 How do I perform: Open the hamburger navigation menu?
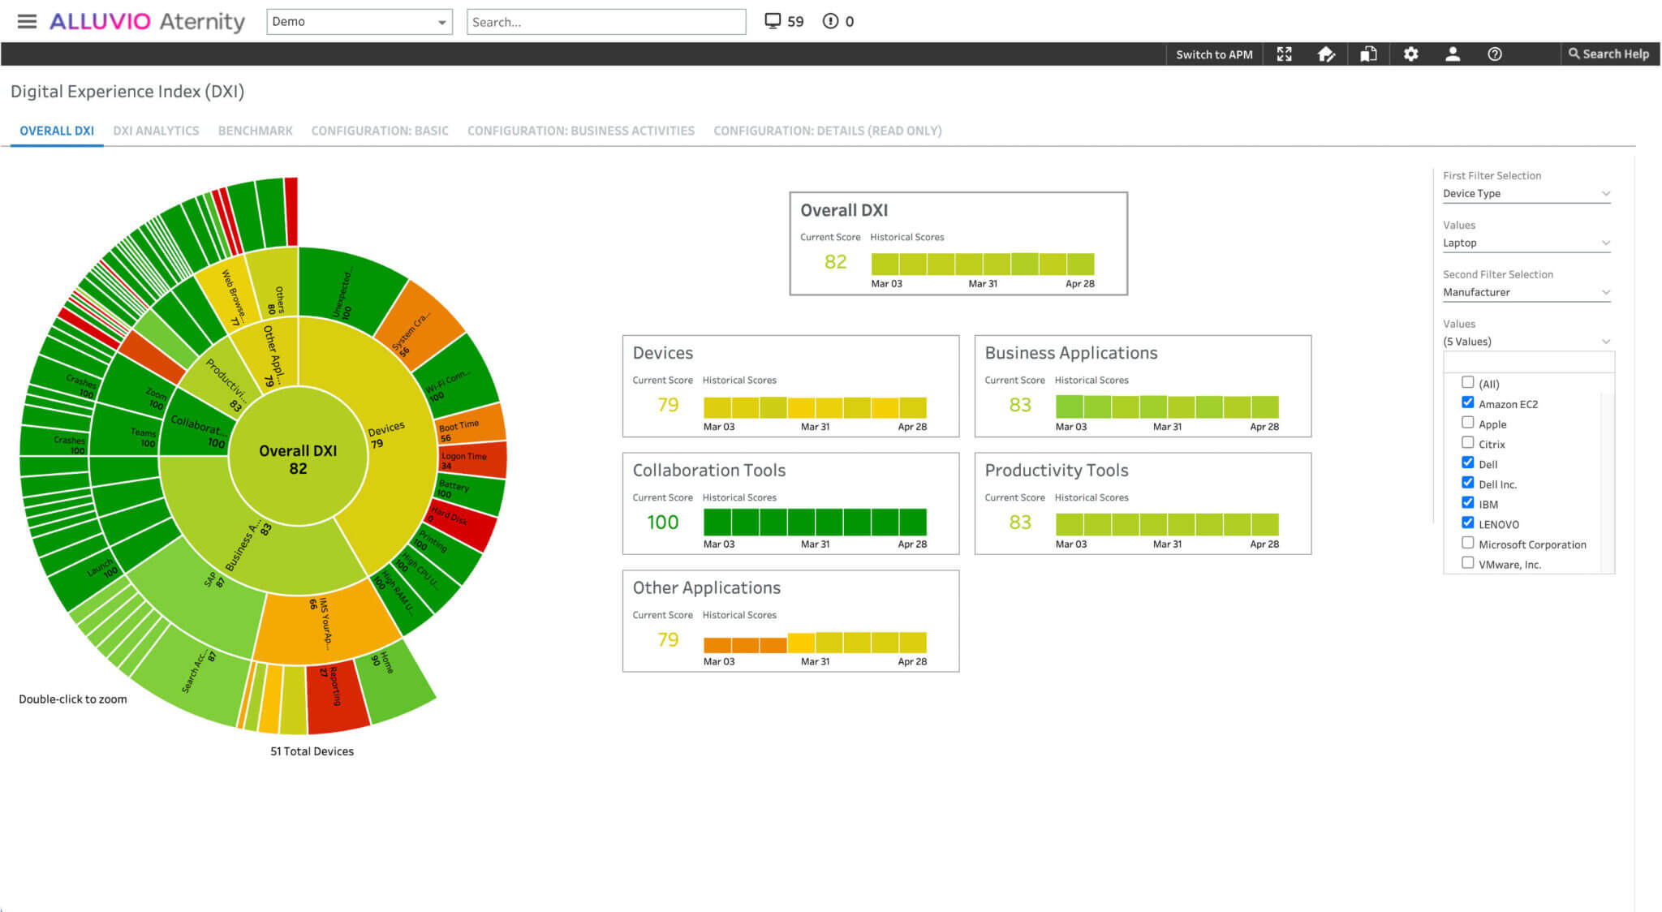click(x=27, y=21)
